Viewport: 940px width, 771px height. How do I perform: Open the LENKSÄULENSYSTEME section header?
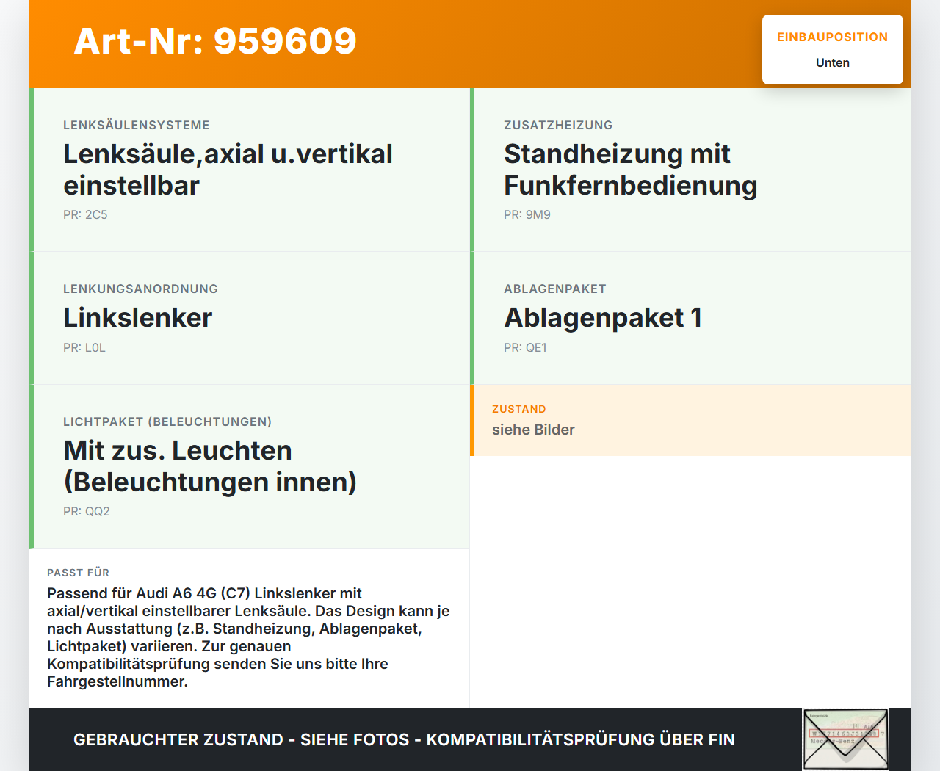click(x=137, y=125)
